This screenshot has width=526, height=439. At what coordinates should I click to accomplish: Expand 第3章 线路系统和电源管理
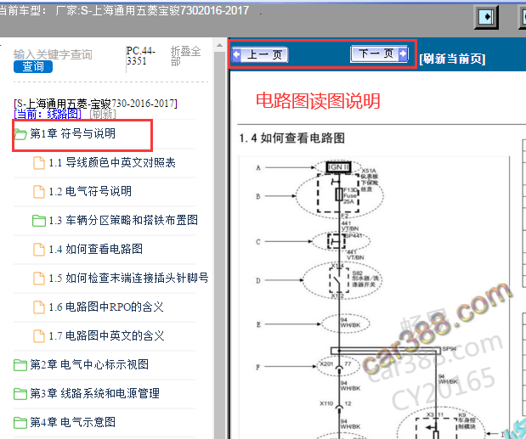point(95,393)
